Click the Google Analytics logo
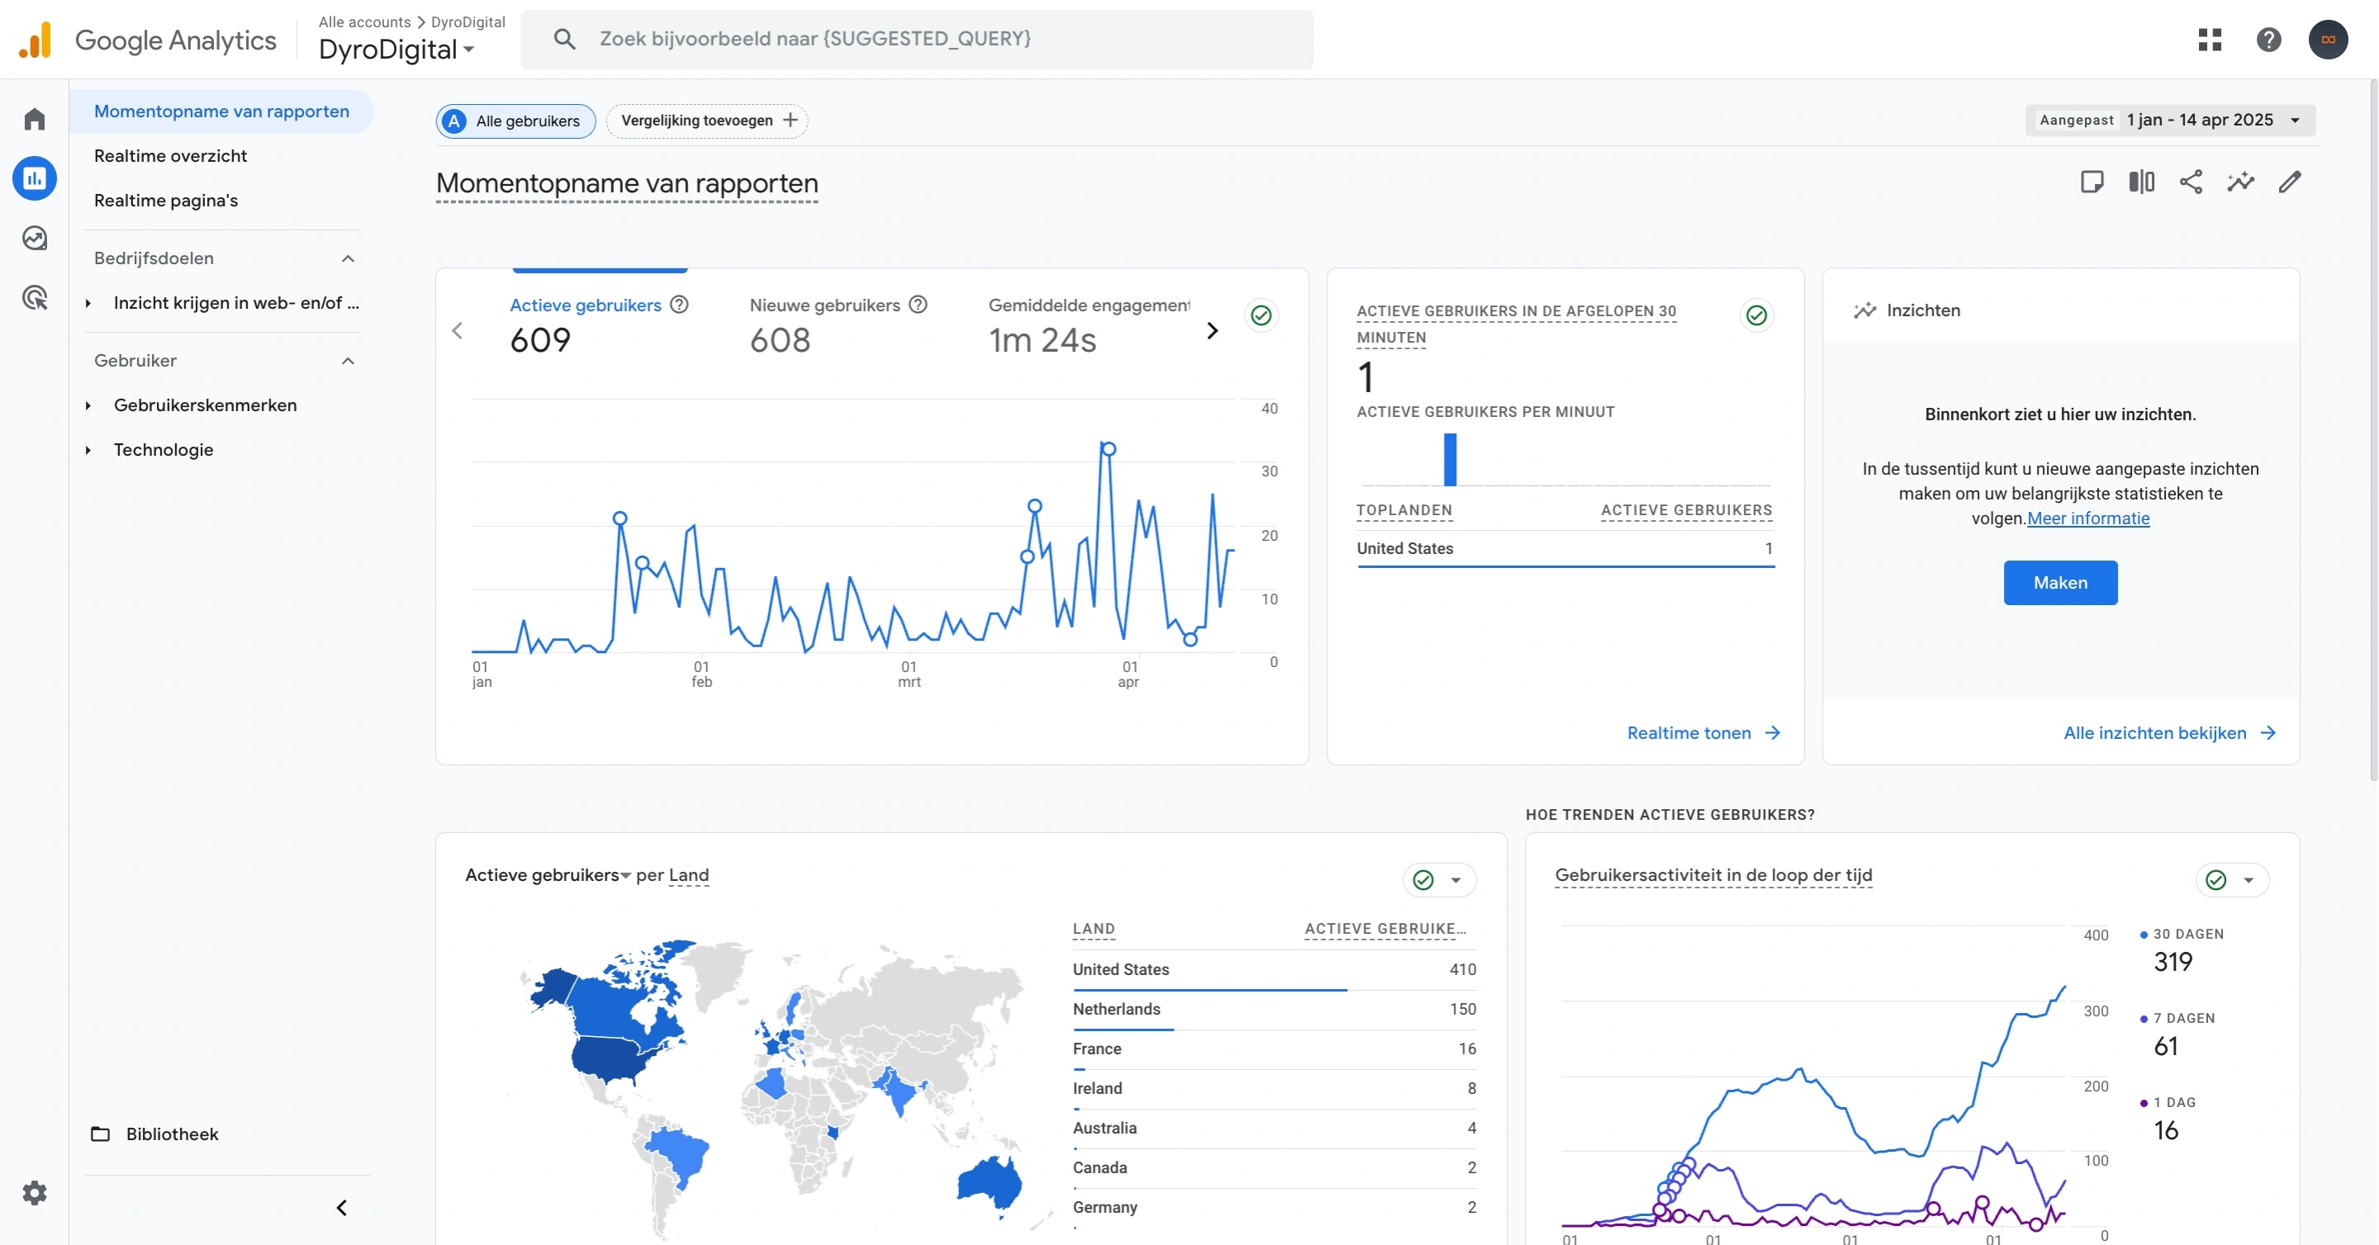The width and height of the screenshot is (2379, 1245). (x=148, y=40)
